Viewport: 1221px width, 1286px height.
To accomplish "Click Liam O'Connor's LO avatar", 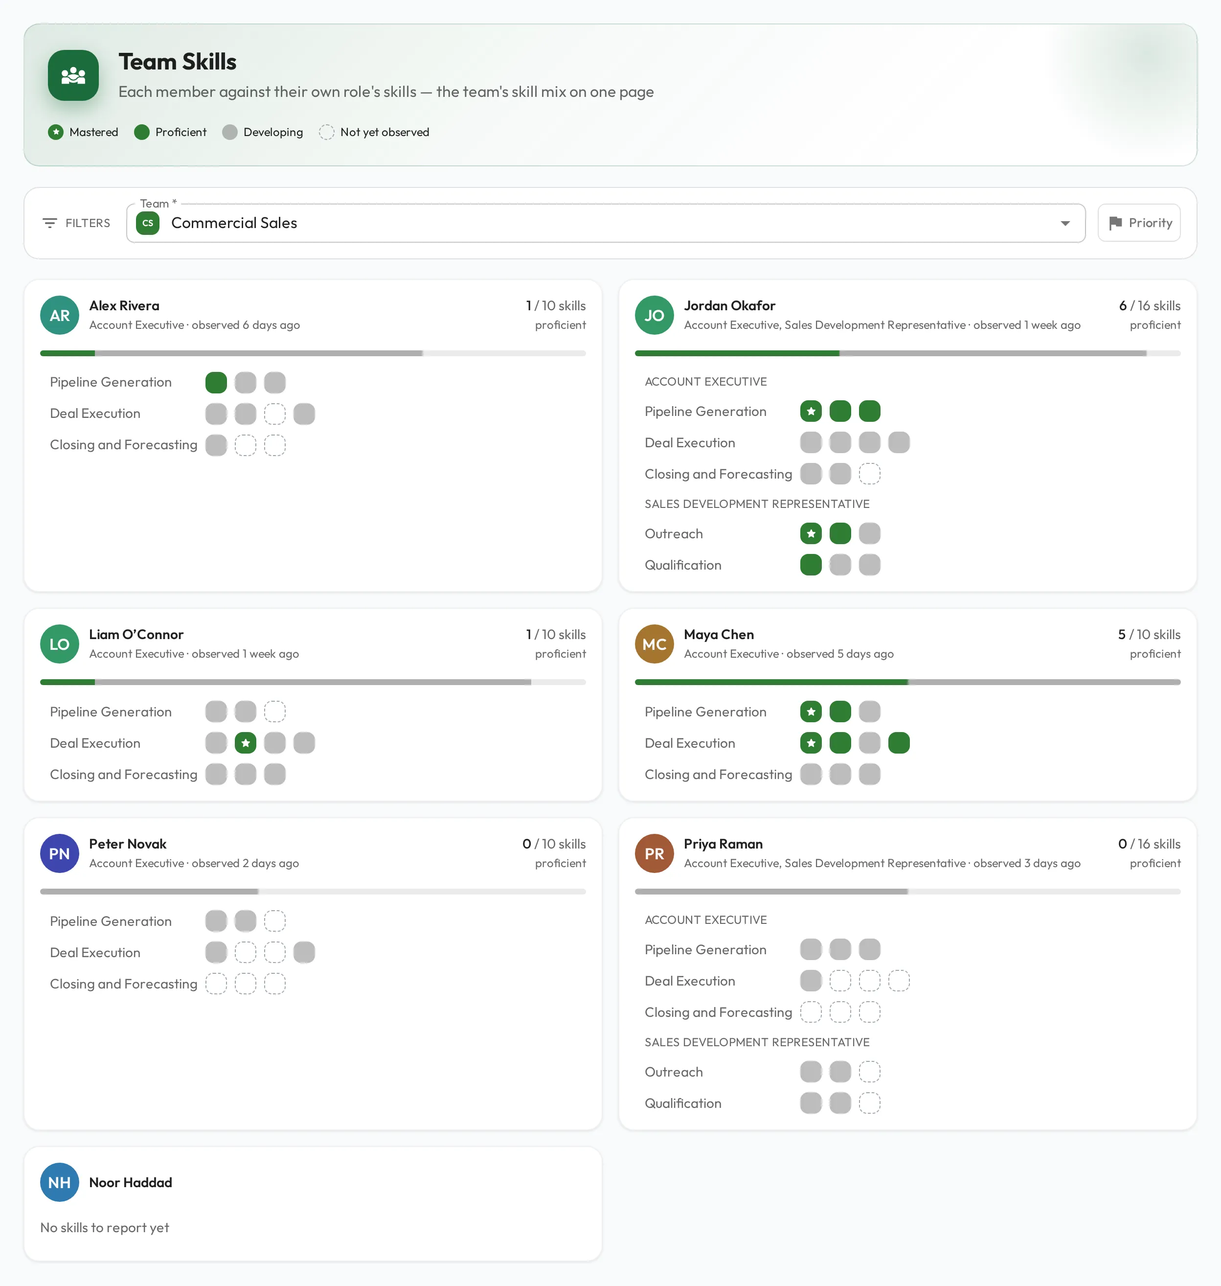I will pyautogui.click(x=60, y=644).
